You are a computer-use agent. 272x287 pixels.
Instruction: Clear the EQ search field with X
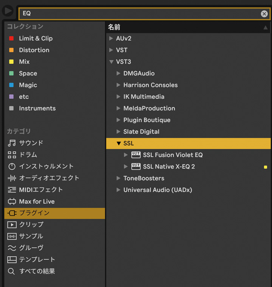264,14
